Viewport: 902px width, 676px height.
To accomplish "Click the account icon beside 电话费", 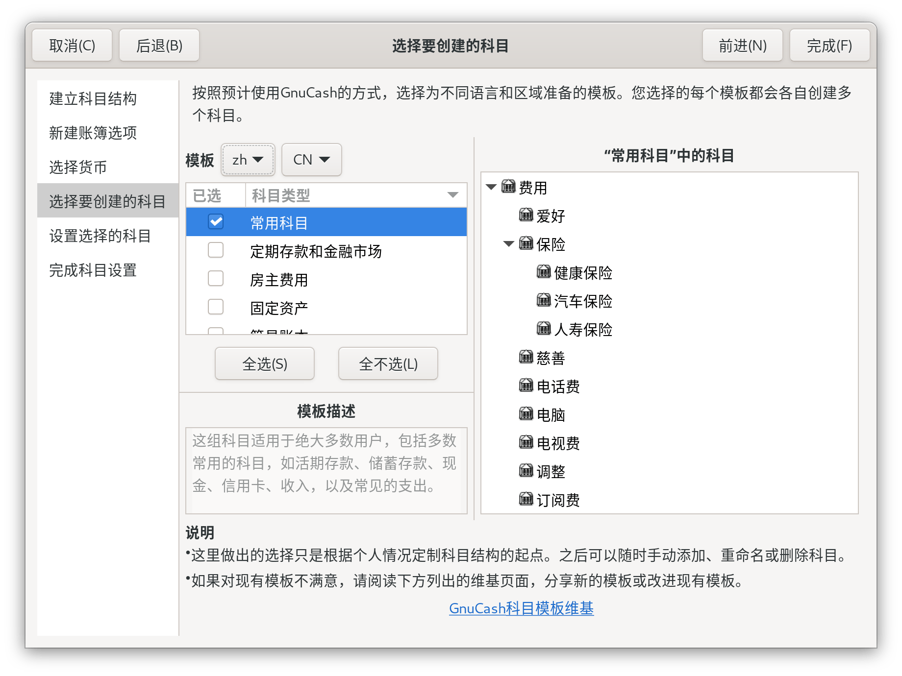I will [x=526, y=386].
